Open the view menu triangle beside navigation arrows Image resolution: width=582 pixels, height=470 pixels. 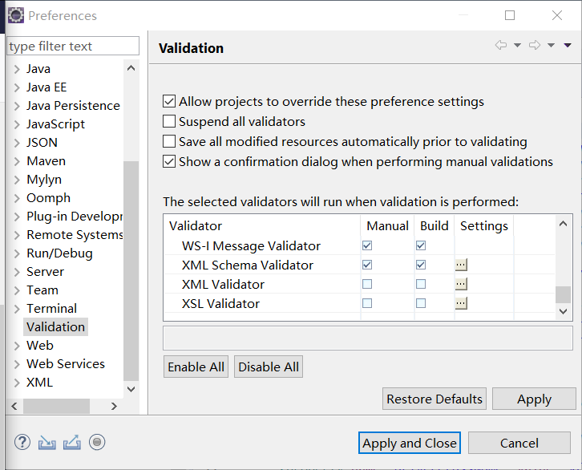pyautogui.click(x=567, y=45)
